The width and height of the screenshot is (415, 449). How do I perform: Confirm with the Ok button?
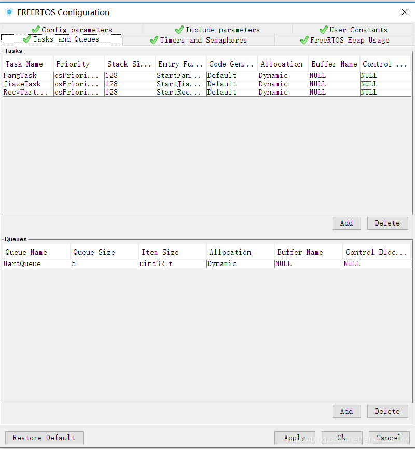pyautogui.click(x=342, y=438)
